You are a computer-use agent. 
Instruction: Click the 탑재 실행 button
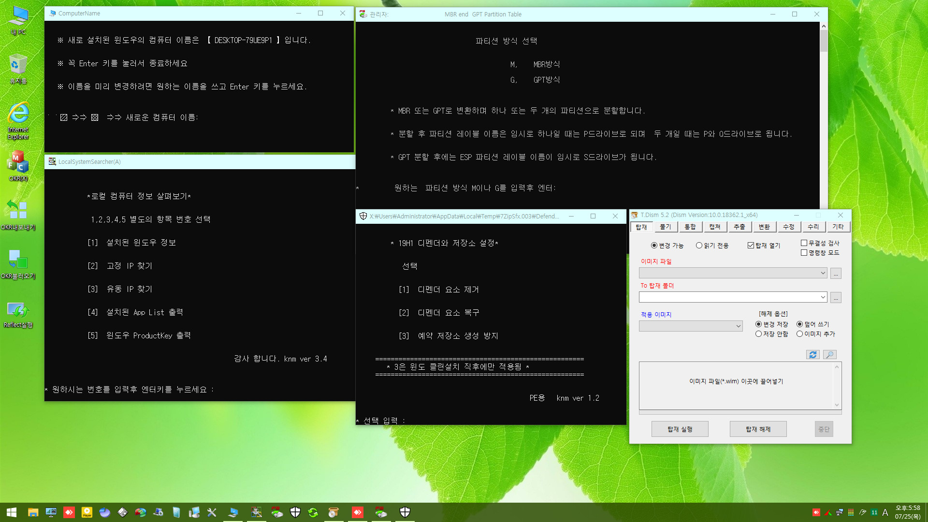(x=680, y=429)
